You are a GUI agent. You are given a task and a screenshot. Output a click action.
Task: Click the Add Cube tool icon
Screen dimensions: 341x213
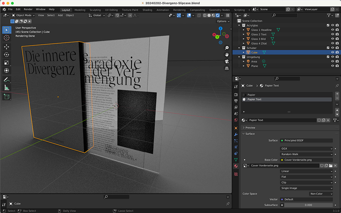pyautogui.click(x=6, y=97)
